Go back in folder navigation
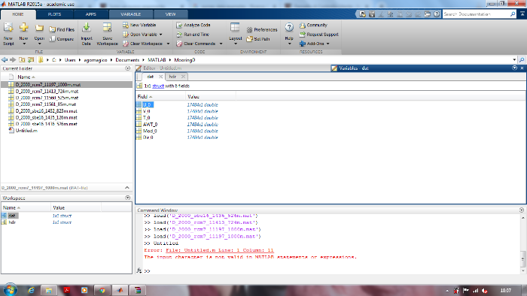Image resolution: width=527 pixels, height=296 pixels. click(5, 59)
